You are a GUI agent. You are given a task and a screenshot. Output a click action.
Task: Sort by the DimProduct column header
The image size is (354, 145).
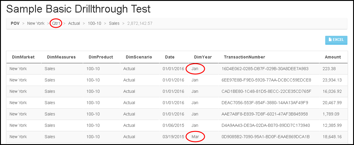coord(101,57)
